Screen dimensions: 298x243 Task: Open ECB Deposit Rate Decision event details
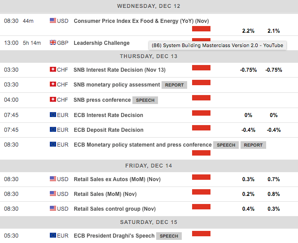coord(109,130)
